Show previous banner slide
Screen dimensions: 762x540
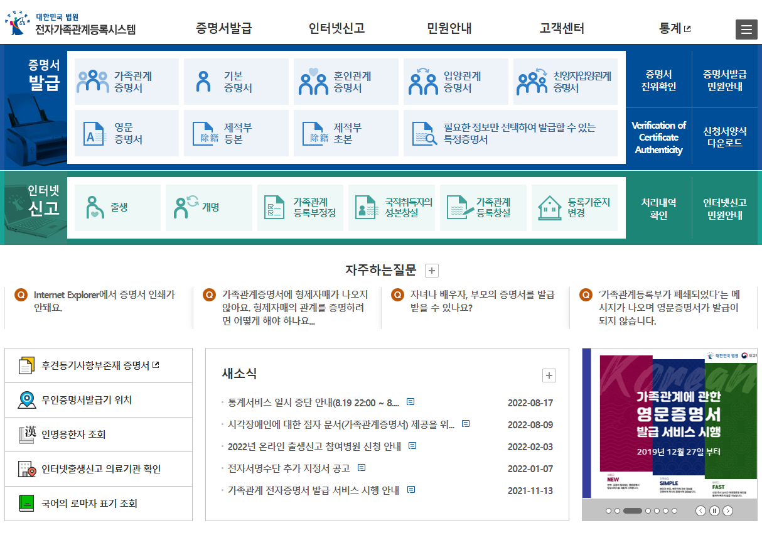coord(701,510)
